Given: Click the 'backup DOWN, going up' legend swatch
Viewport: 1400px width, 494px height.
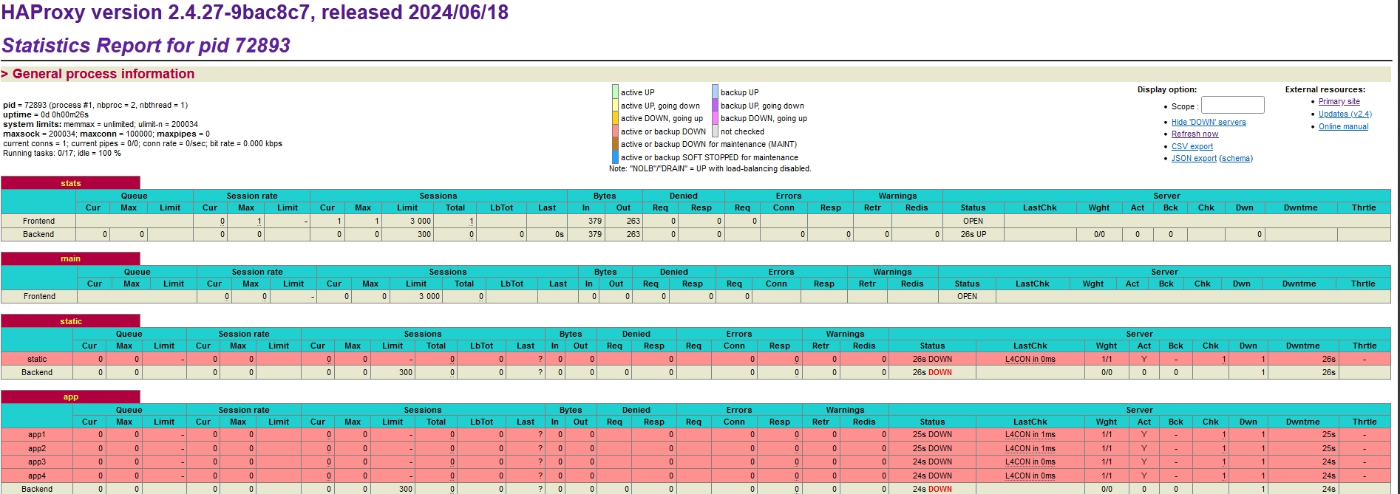Looking at the screenshot, I should (715, 118).
